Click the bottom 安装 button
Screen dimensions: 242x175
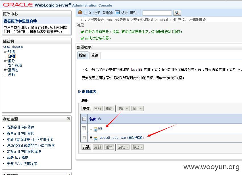pos(86,147)
